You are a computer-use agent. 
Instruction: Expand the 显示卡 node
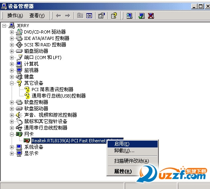point(12,153)
